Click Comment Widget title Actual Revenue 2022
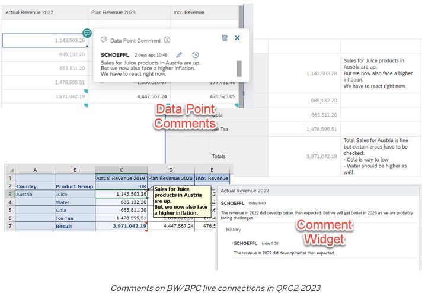The width and height of the screenshot is (425, 297). [245, 191]
